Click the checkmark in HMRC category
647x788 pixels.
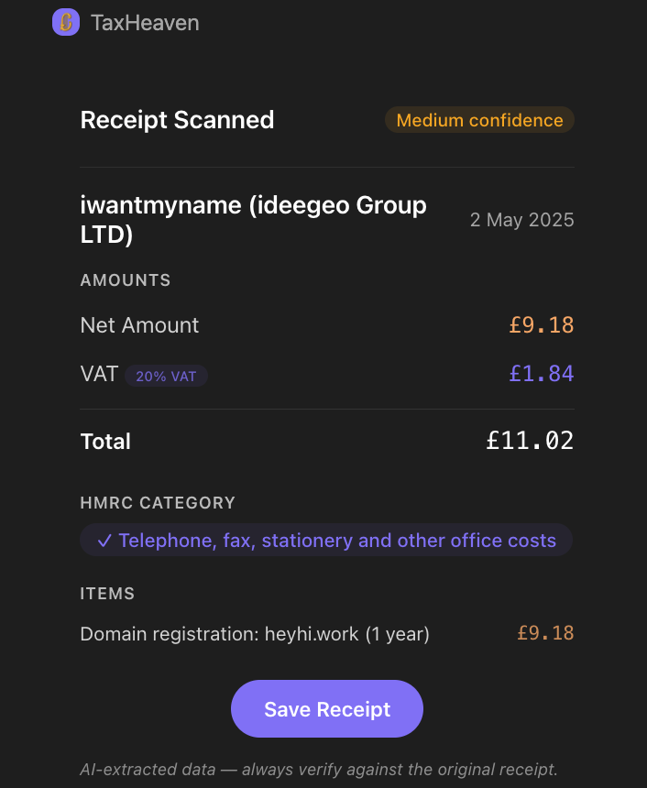pyautogui.click(x=104, y=541)
